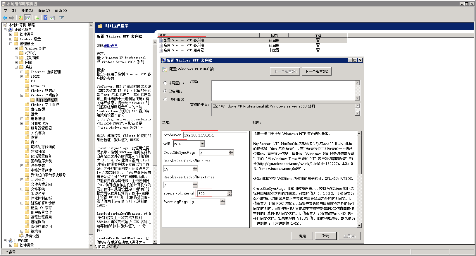
Task: Expand the Internet 通信管理 tree node
Action: point(22,72)
